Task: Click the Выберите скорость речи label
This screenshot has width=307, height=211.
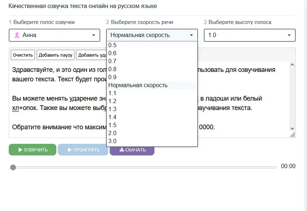Action: [x=142, y=22]
